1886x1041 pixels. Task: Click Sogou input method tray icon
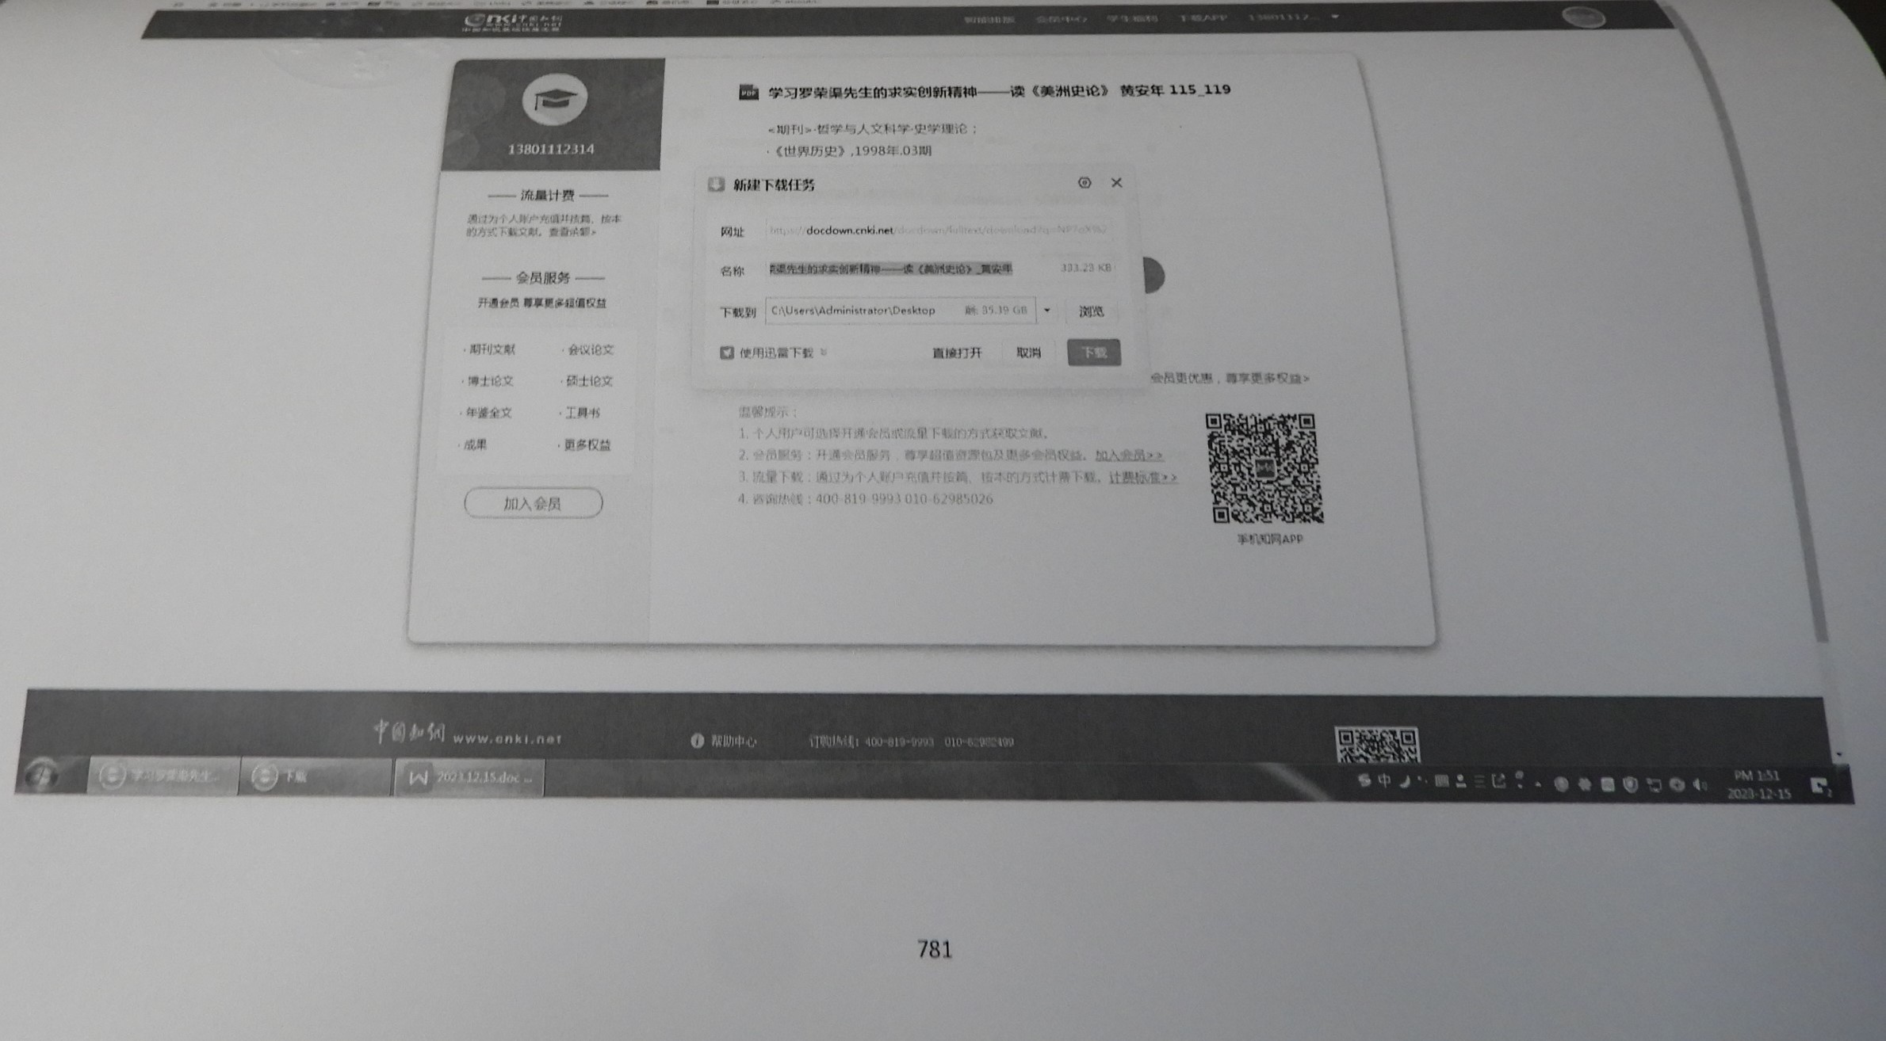1364,780
